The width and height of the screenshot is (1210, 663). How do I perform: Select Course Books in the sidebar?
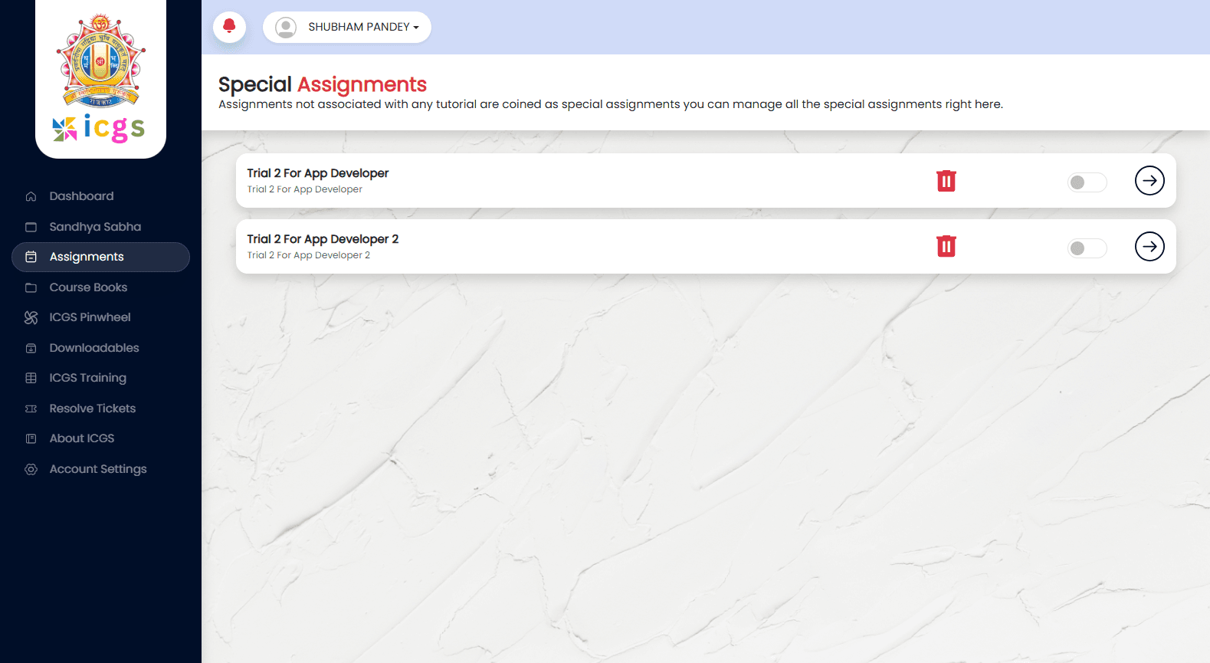(x=88, y=287)
